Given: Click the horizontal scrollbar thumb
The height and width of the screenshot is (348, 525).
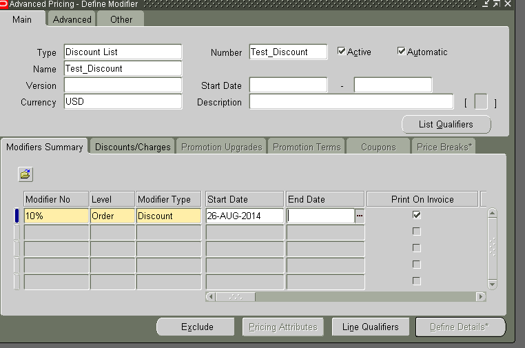Looking at the screenshot, I should [236, 297].
